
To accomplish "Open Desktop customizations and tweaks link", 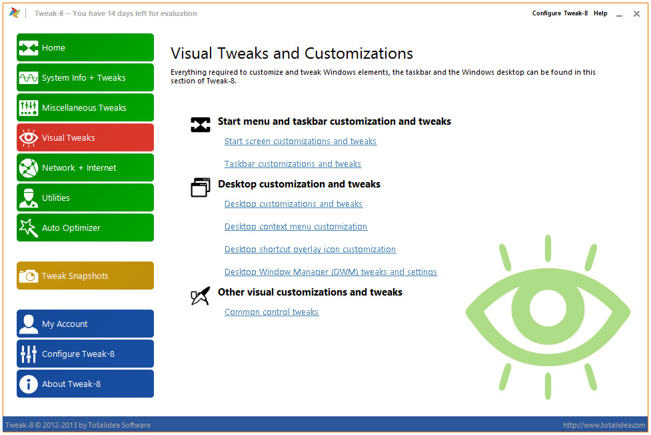I will point(294,203).
